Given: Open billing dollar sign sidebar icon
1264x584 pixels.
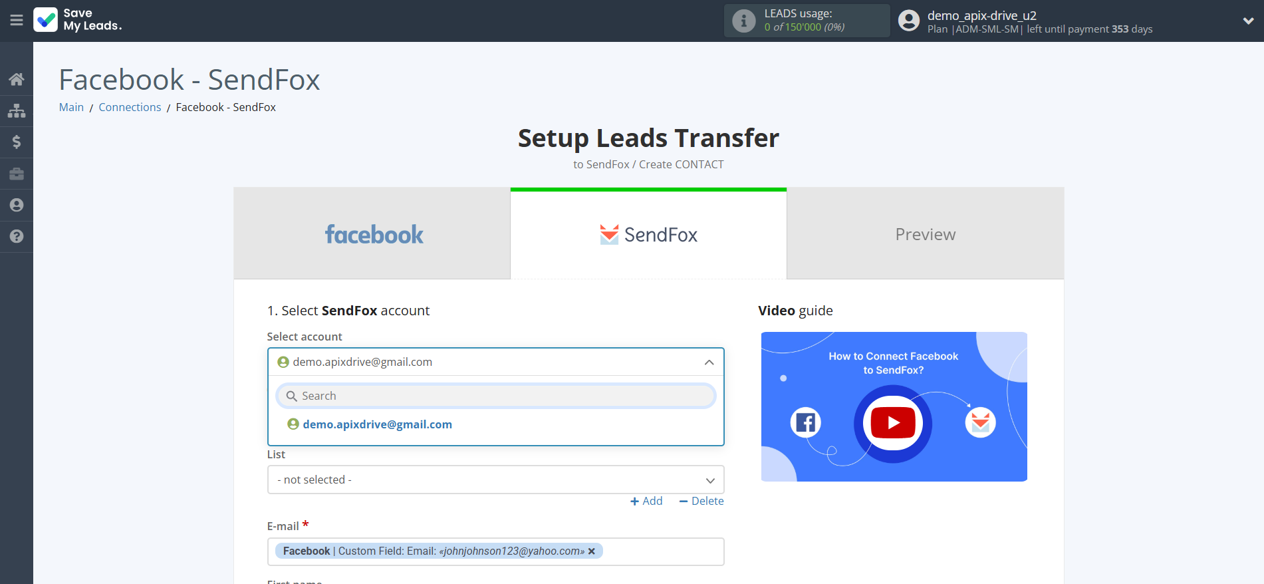Looking at the screenshot, I should 17,142.
